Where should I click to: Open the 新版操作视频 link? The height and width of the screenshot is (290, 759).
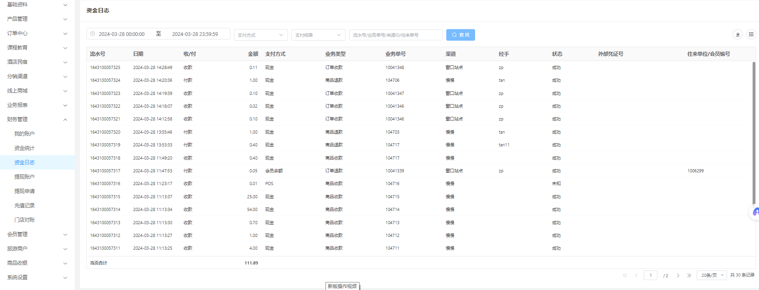342,286
